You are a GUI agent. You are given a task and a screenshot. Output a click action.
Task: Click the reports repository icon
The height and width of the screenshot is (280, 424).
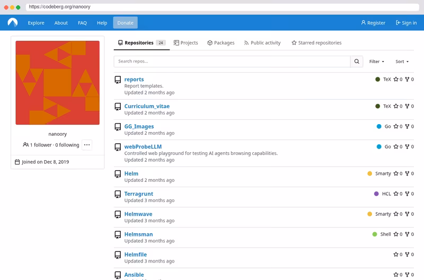tap(118, 80)
